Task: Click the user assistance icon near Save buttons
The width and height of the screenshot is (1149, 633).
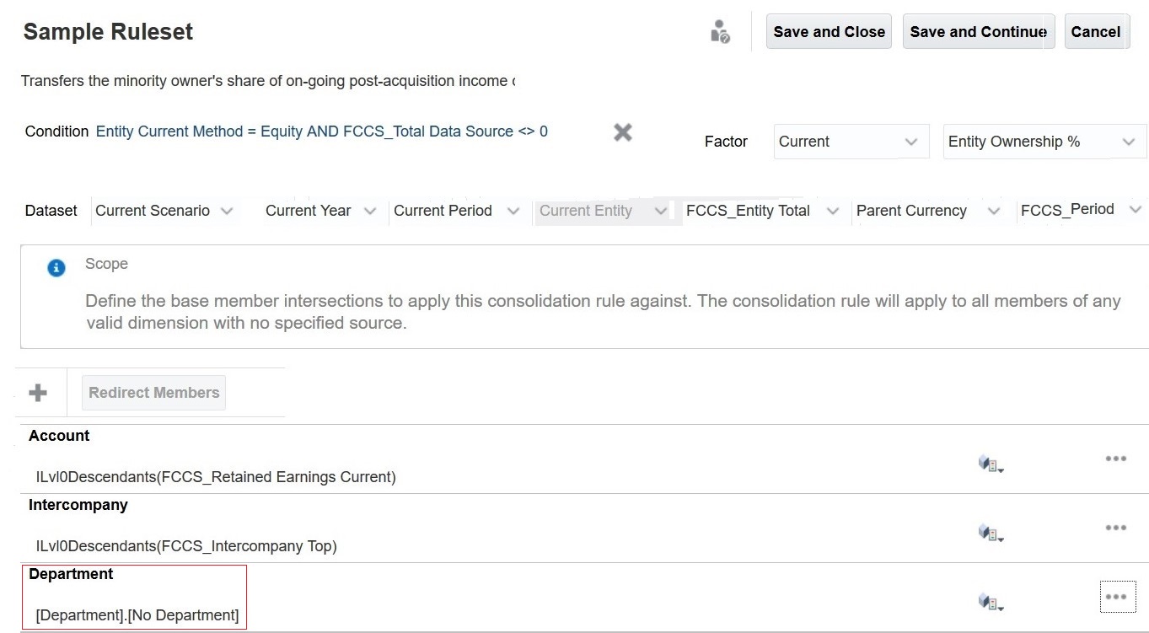Action: (720, 32)
